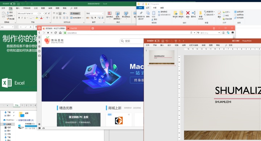
Task: Open the font size 11 dropdown in Excel
Action: pos(43,13)
